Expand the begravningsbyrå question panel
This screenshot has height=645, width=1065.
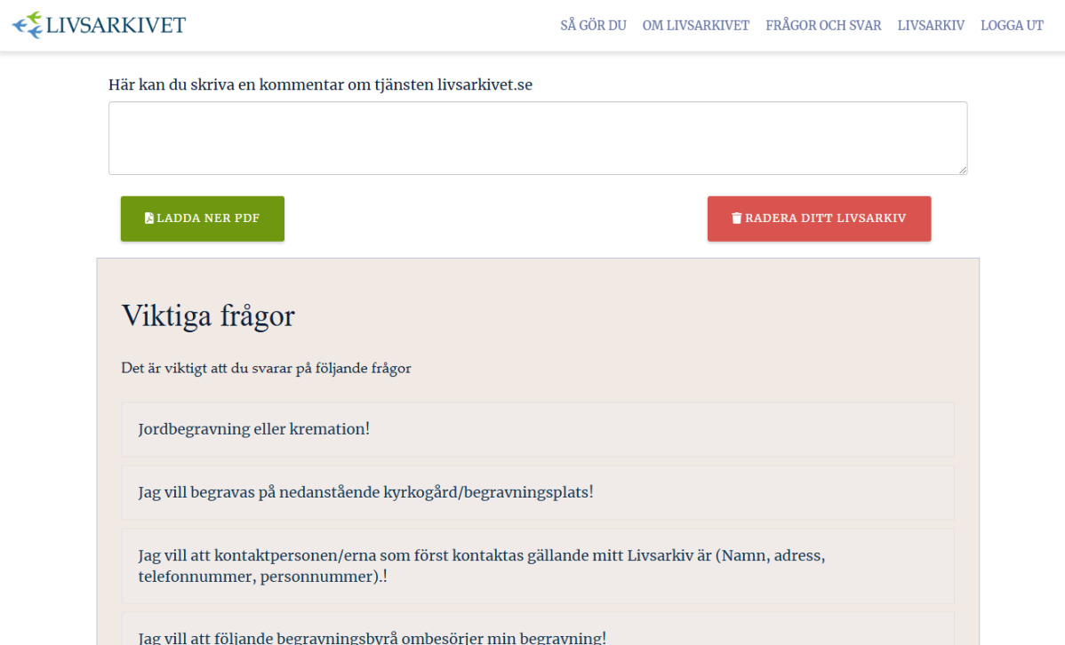click(x=372, y=636)
